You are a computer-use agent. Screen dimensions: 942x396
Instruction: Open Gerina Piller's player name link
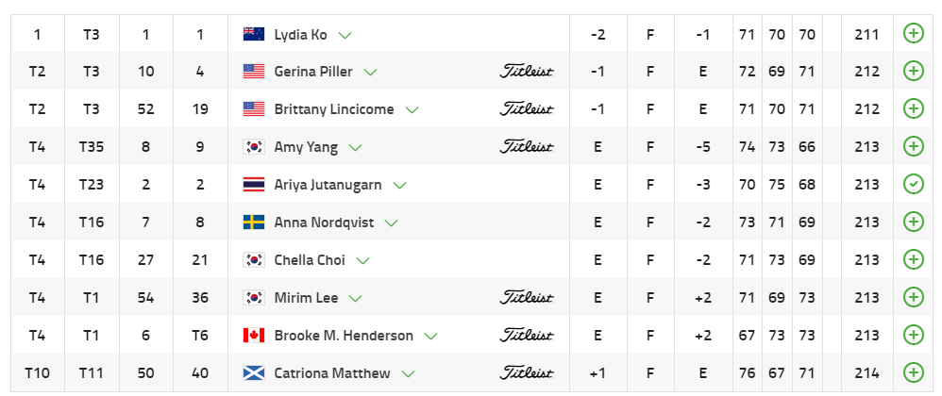click(314, 72)
